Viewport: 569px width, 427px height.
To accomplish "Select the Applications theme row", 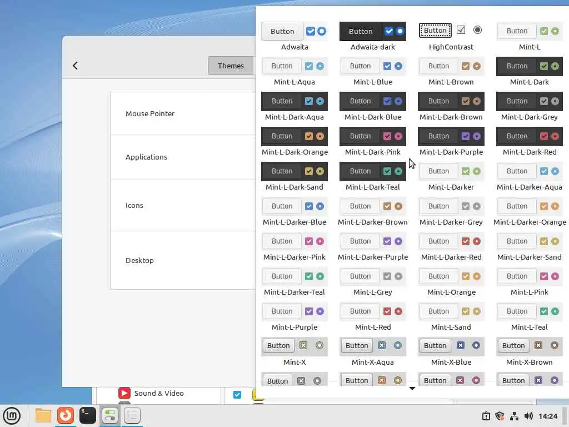I will (183, 157).
